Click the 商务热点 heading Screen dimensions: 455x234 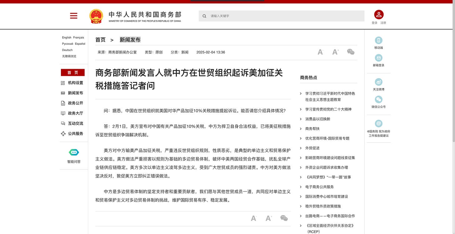pyautogui.click(x=308, y=78)
